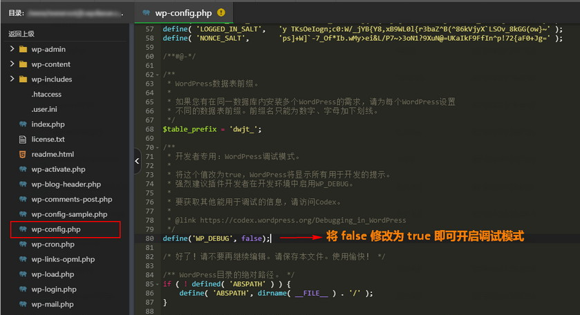Screen dimensions: 580x315
Task: Fold the comment block at line 70
Action: coord(158,147)
